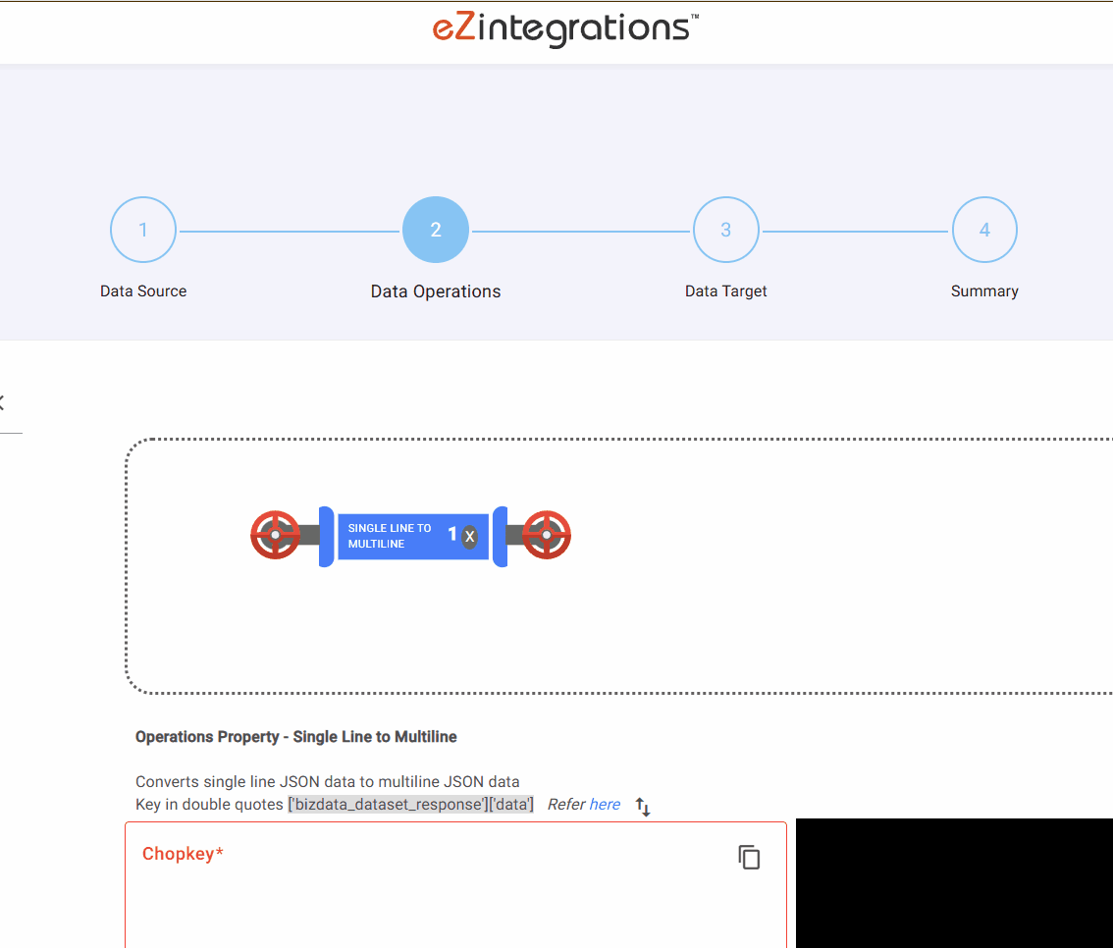Go to step 1 circle
This screenshot has width=1113, height=948.
143,230
